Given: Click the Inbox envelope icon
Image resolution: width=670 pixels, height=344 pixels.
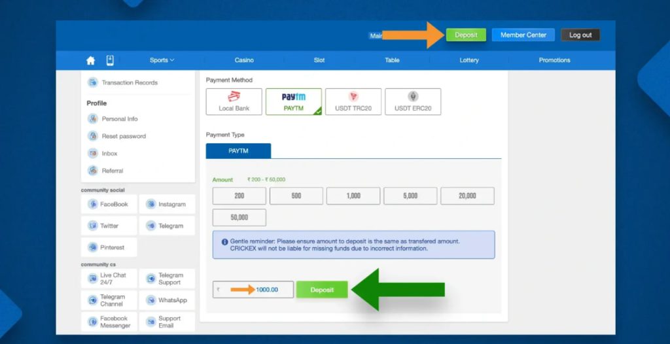Looking at the screenshot, I should (x=93, y=153).
